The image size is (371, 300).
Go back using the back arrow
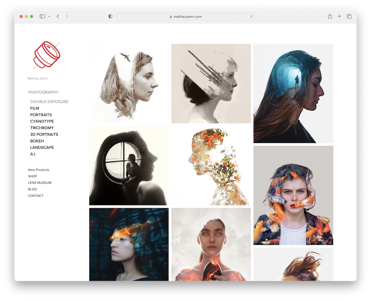click(58, 16)
